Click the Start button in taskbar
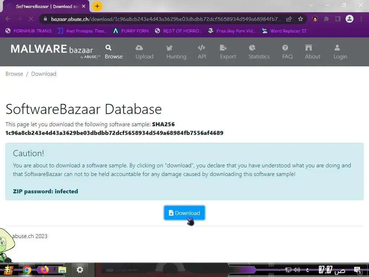Image resolution: width=369 pixels, height=277 pixels. 9,270
